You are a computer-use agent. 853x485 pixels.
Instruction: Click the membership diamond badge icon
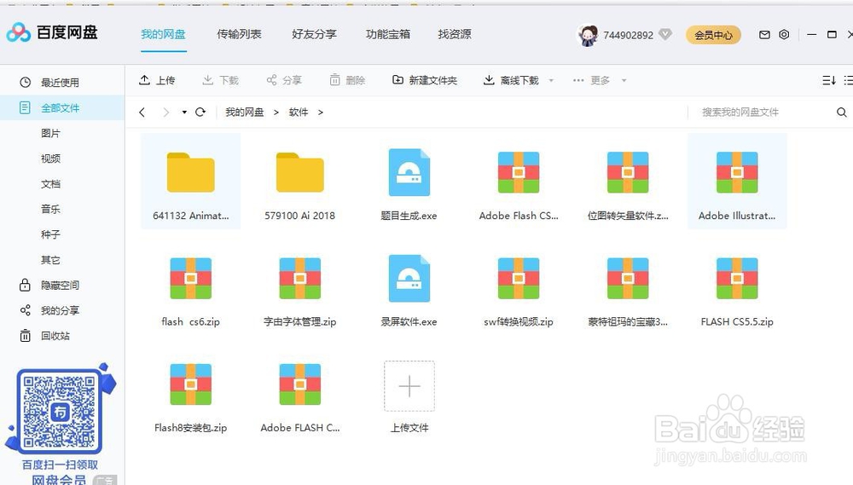point(664,34)
